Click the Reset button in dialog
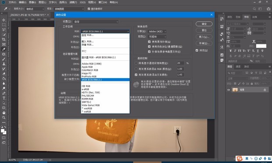The image size is (272, 163). click(204, 30)
